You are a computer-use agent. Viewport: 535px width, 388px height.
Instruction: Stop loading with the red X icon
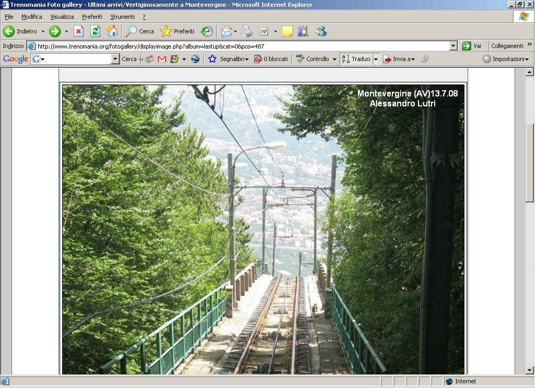[x=78, y=31]
